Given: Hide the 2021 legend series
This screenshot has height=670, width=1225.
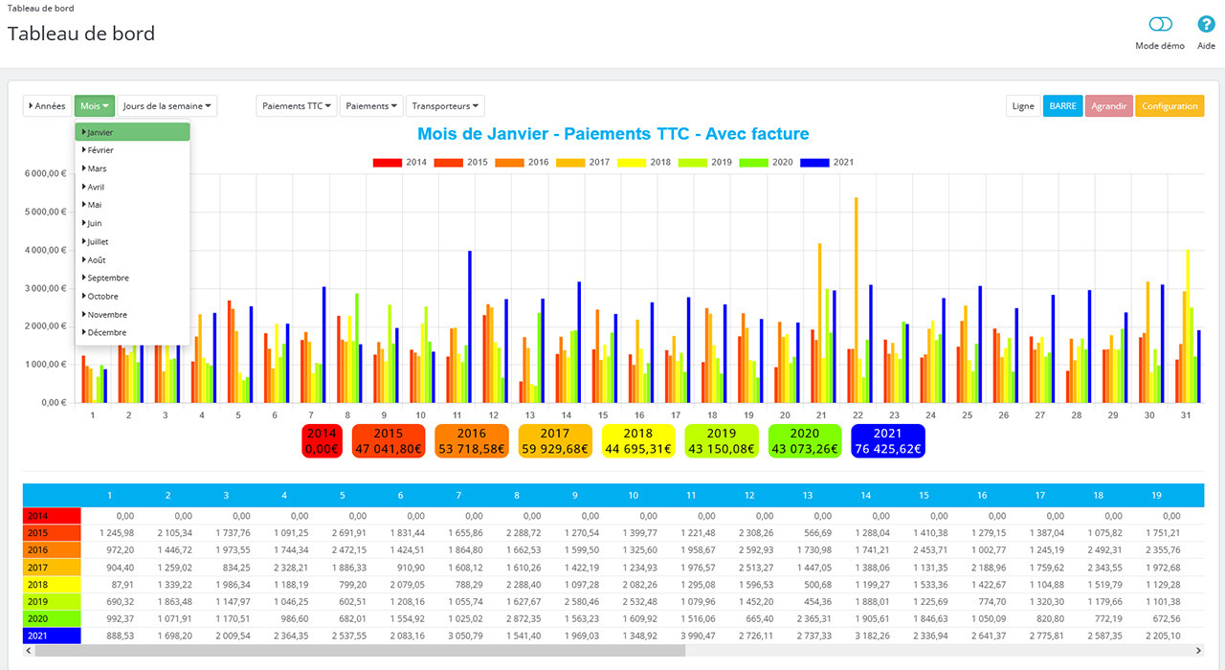Looking at the screenshot, I should [x=827, y=163].
